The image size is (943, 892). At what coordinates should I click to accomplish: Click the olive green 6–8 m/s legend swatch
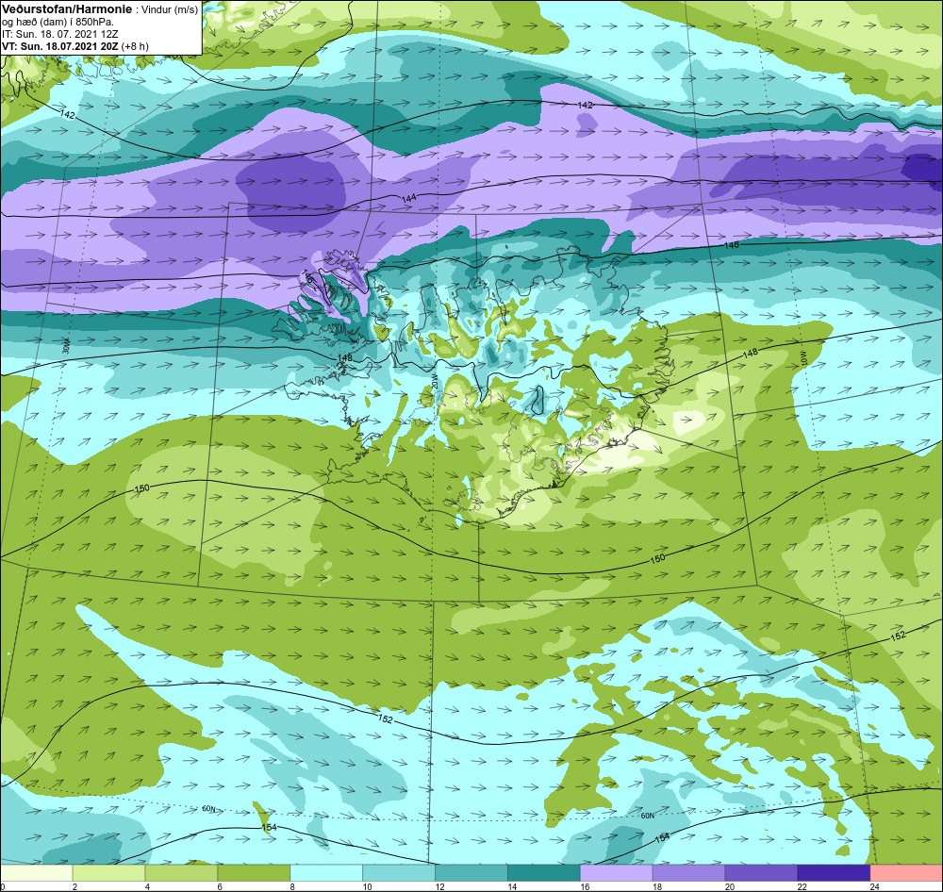pos(254,872)
